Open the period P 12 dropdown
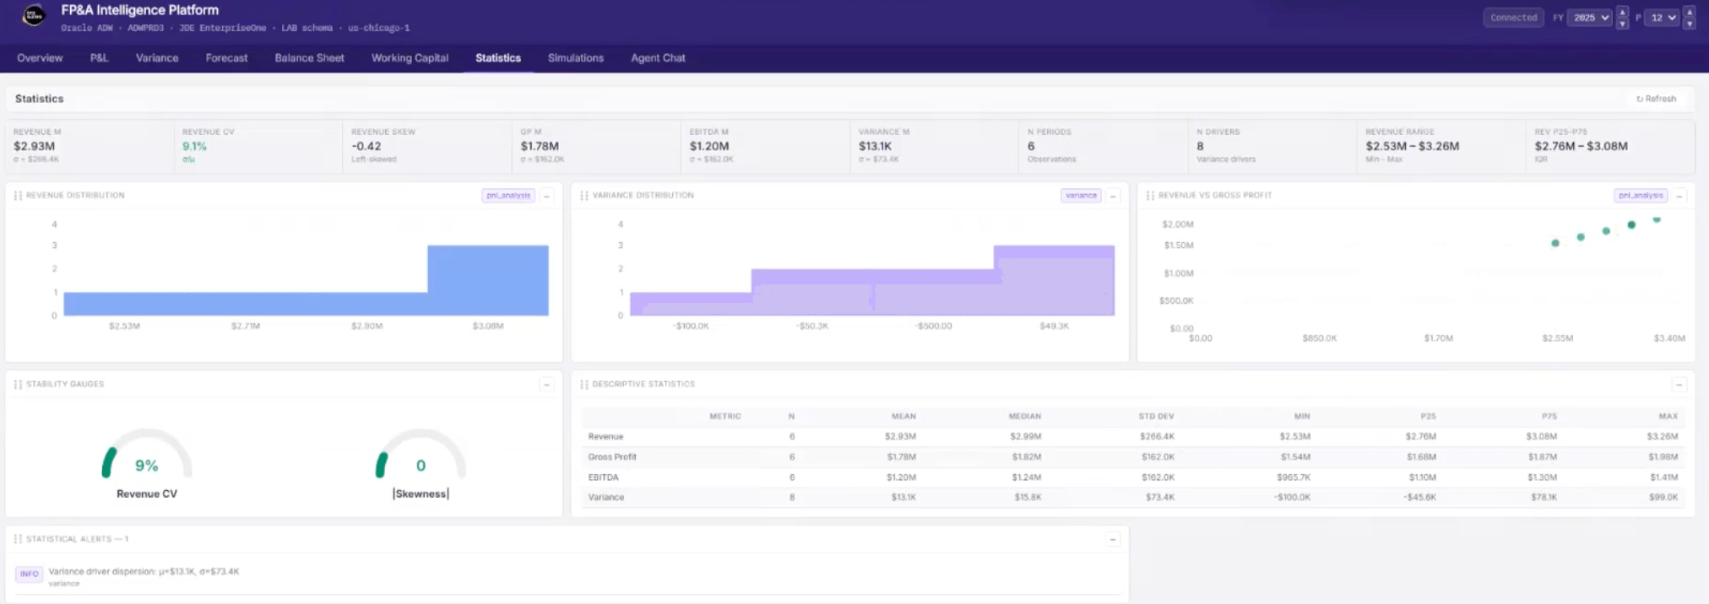Image resolution: width=1709 pixels, height=604 pixels. (1662, 18)
